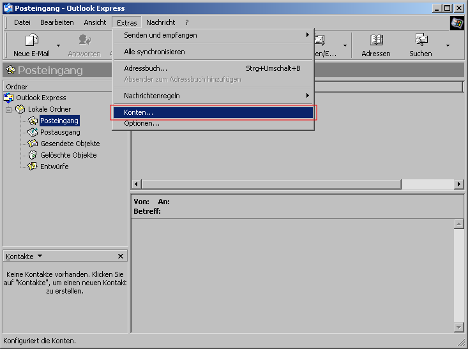Click the Gelöschte Objekte trash icon
Image resolution: width=468 pixels, height=349 pixels.
(x=33, y=155)
